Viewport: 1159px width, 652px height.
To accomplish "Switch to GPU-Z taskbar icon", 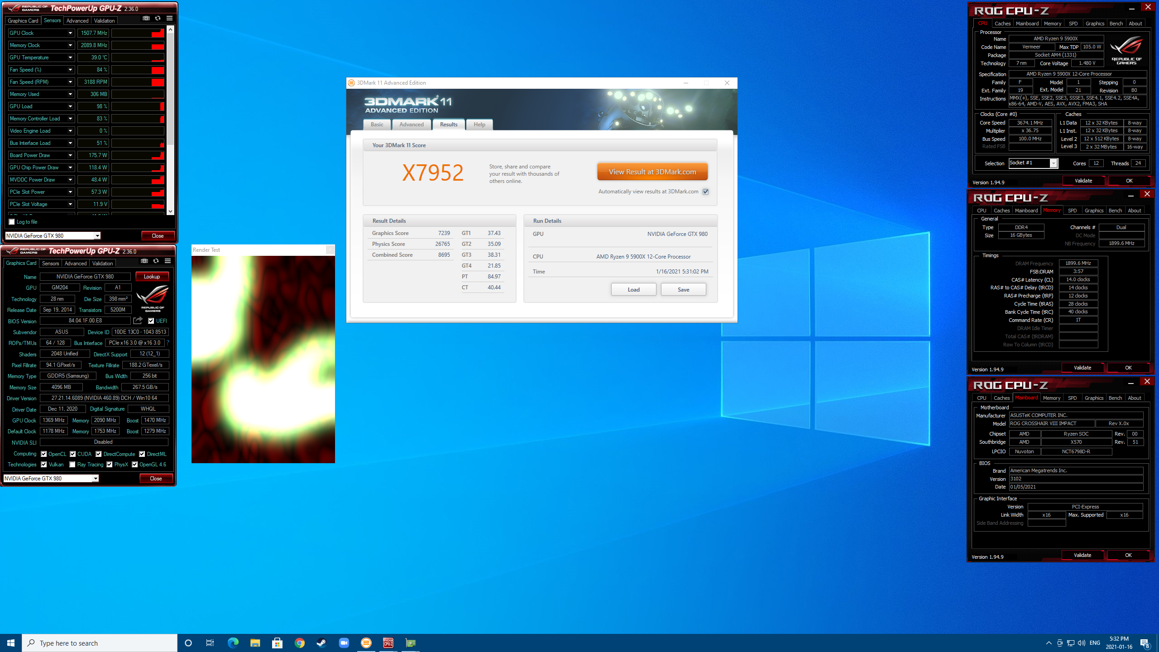I will pyautogui.click(x=410, y=643).
